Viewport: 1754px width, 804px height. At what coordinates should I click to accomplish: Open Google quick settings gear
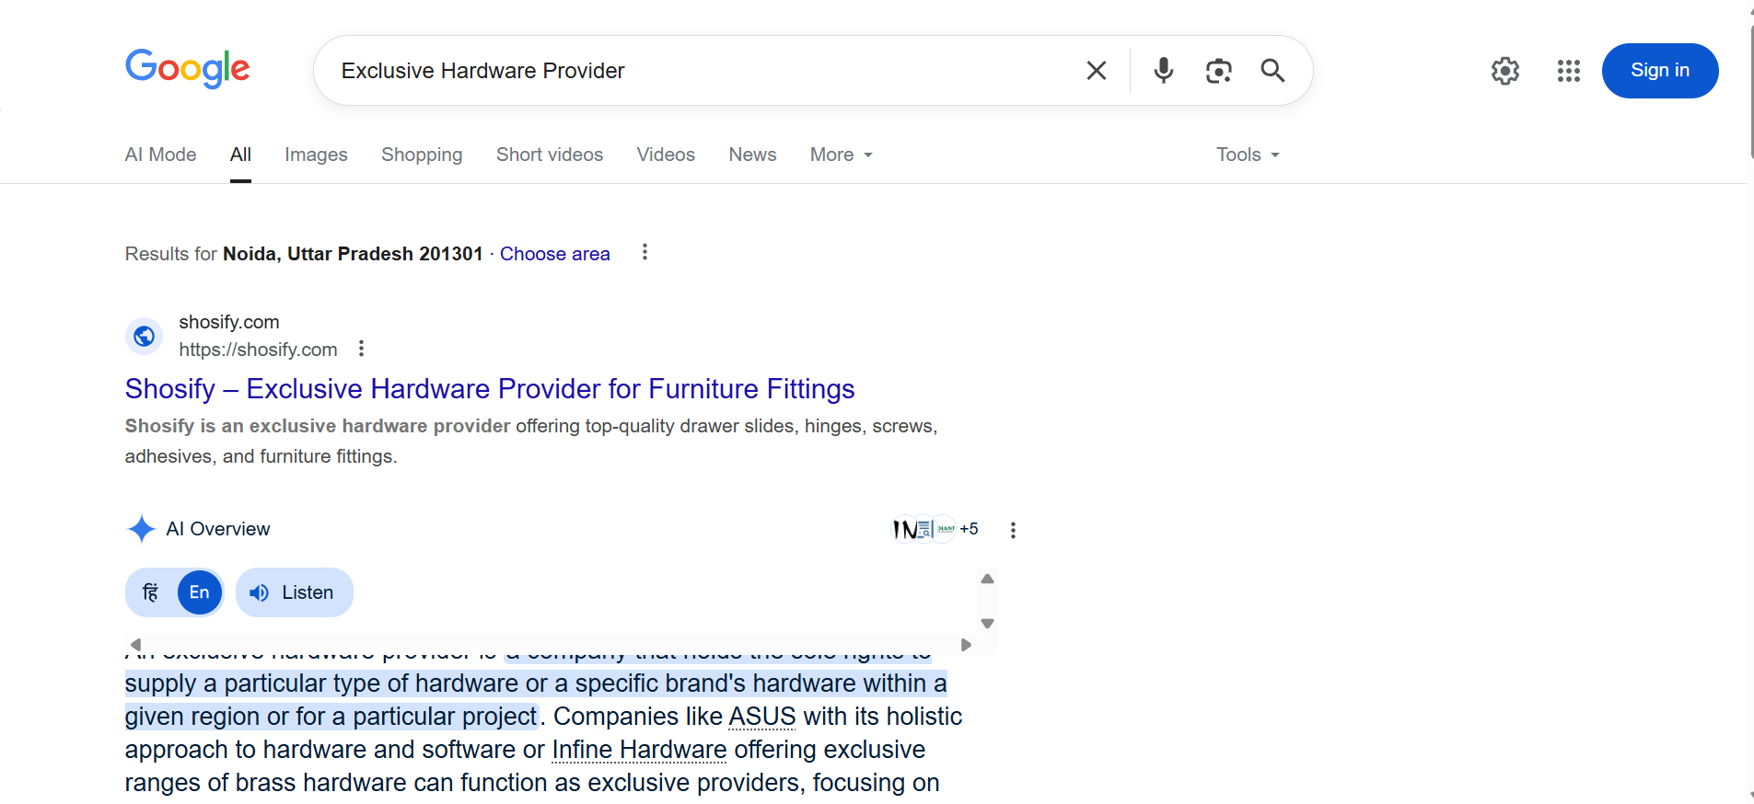[x=1504, y=71]
